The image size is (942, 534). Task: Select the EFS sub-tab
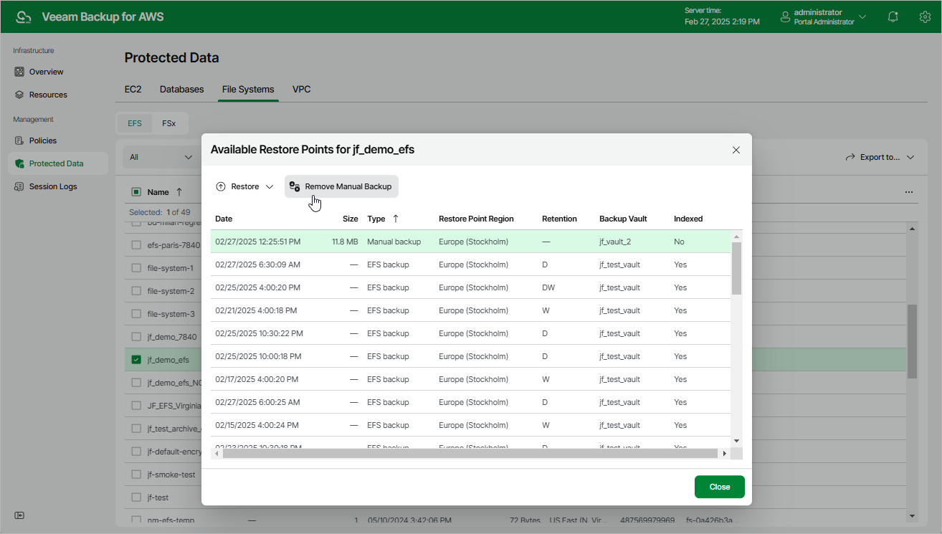point(135,123)
